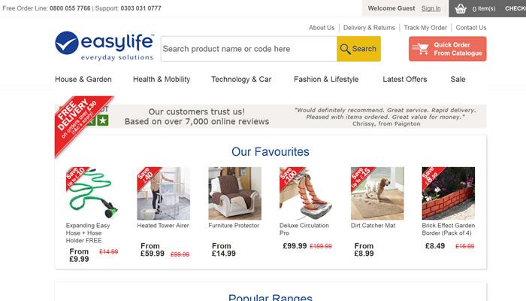Click the Sign In link
This screenshot has height=301, width=526.
pyautogui.click(x=431, y=8)
